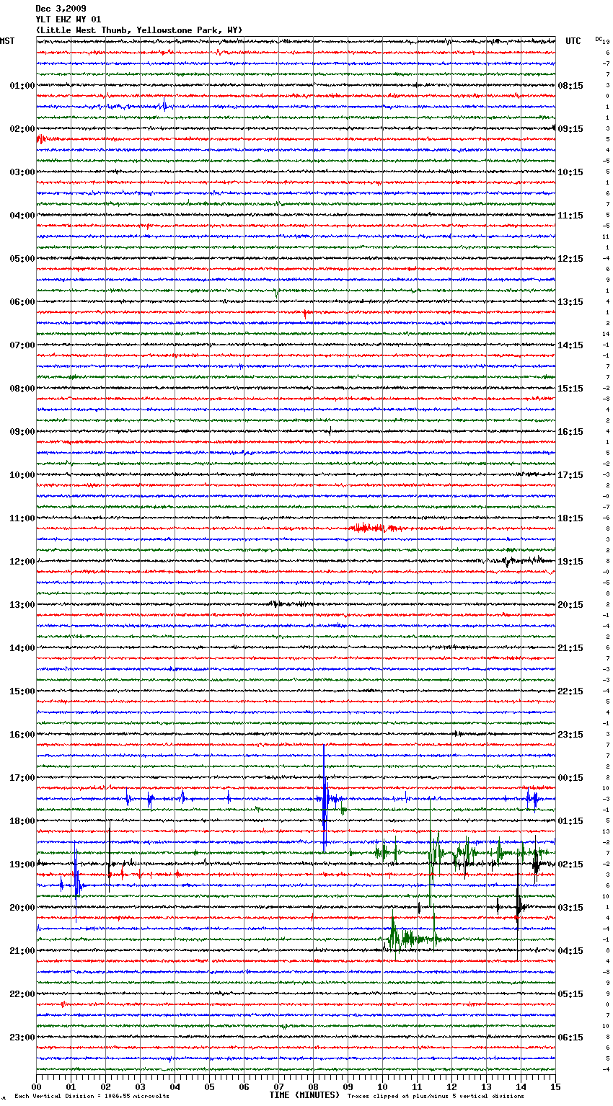This screenshot has width=613, height=1106.
Task: Click the "Each Vertical Division = 1066.55 microvolts" note
Action: click(x=92, y=1097)
